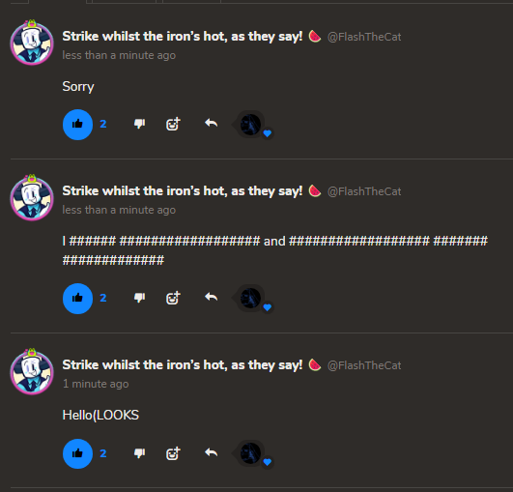Open the @FlashTheCat handle on the first post
Viewport: 513px width, 492px height.
click(x=364, y=37)
